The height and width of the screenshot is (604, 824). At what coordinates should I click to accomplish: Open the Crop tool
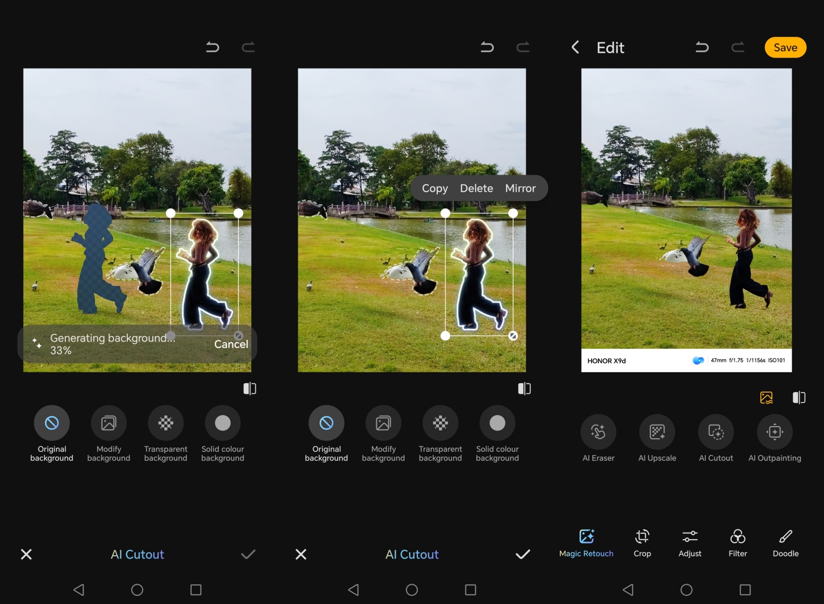coord(642,543)
